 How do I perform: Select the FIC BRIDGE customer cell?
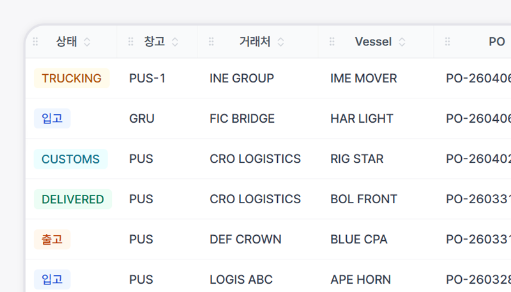242,119
